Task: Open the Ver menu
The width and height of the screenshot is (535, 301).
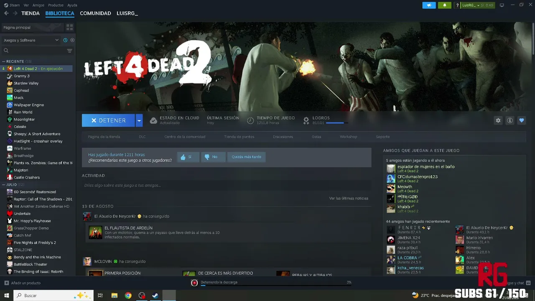Action: coord(26,5)
